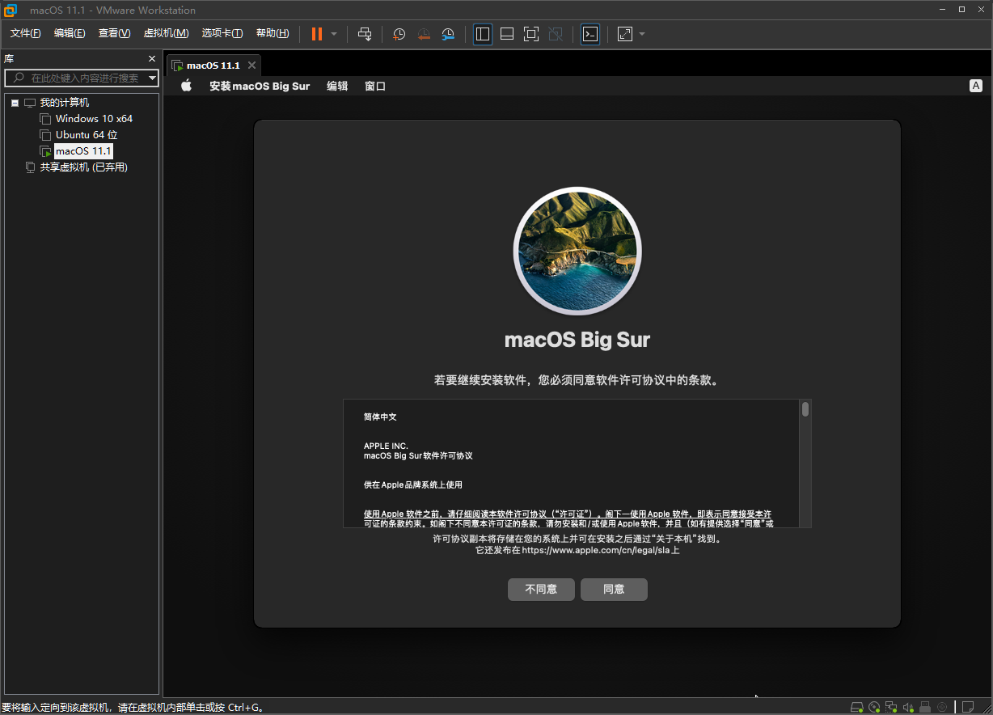
Task: Send Ctrl+Alt+Del to the virtual machine
Action: tap(365, 34)
